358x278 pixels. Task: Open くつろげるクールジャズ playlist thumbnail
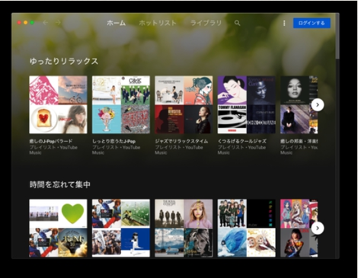[247, 104]
